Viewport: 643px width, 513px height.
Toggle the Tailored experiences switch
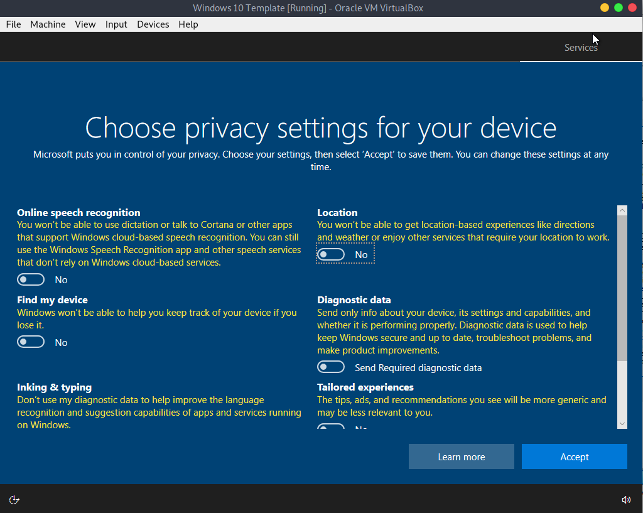pyautogui.click(x=331, y=426)
